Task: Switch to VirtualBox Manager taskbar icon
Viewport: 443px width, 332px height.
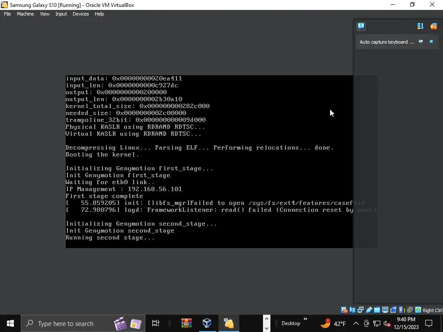Action: click(207, 323)
